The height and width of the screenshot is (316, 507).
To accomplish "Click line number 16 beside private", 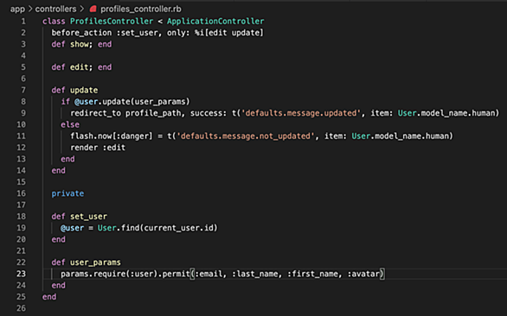I will click(21, 193).
